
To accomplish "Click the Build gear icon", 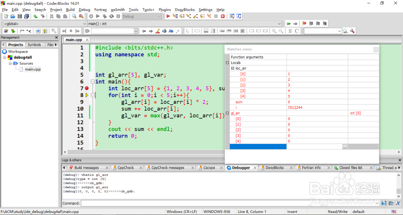I will click(91, 16).
